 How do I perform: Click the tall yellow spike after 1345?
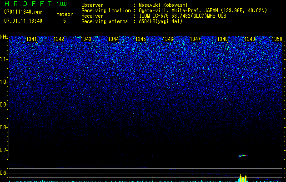click(152, 179)
